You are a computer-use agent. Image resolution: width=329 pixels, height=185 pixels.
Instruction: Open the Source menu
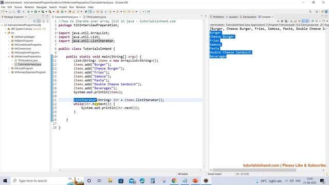click(18, 7)
